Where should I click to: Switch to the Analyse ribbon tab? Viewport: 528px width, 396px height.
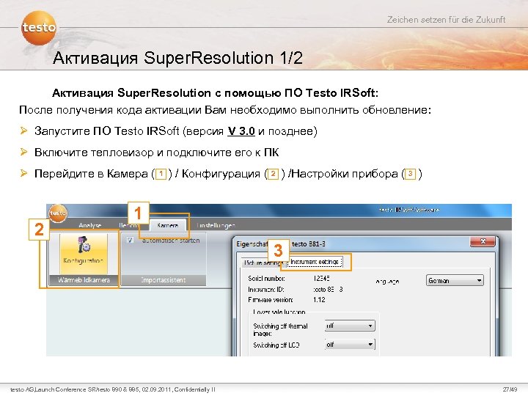pyautogui.click(x=90, y=225)
